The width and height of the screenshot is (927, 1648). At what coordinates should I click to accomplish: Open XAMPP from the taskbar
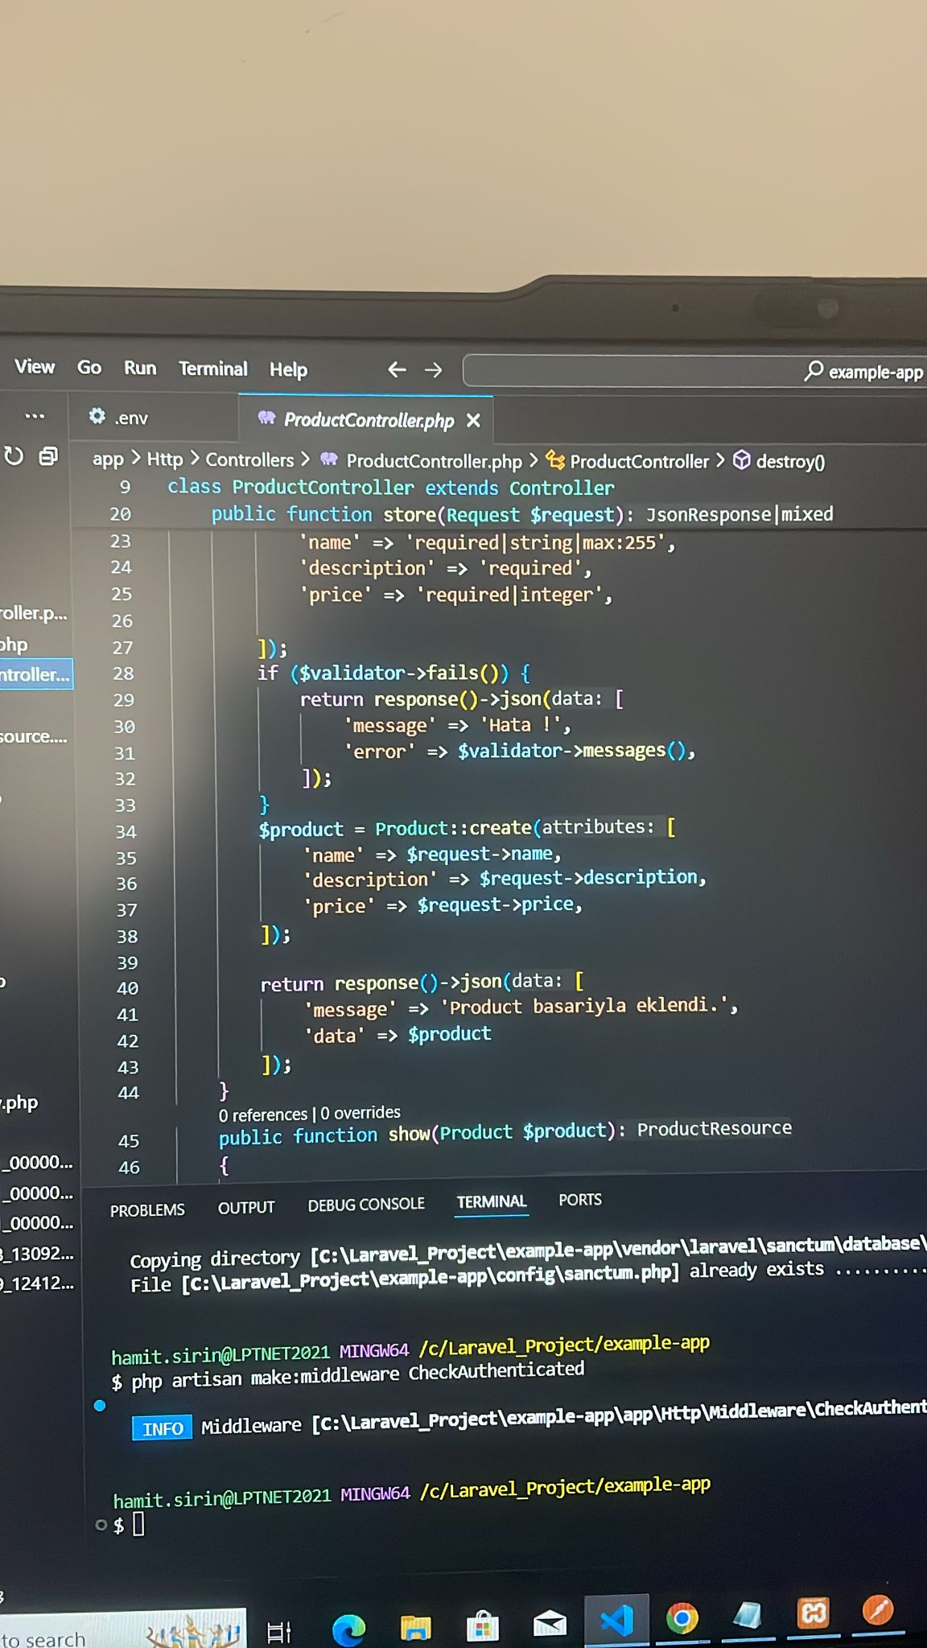click(814, 1613)
